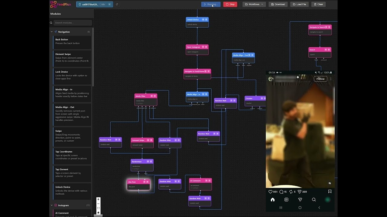Delete the Unlock Device node via trash icon
Screen dimensions: 387x217
206,20
